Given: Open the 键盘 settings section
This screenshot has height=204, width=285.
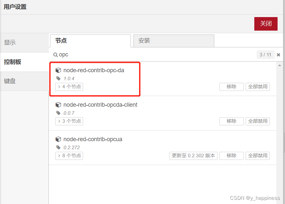Looking at the screenshot, I should (25, 81).
